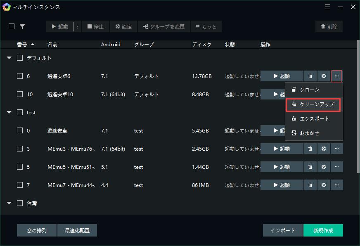Click the more options dots for MEmu7
This screenshot has width=360, height=246.
[337, 185]
